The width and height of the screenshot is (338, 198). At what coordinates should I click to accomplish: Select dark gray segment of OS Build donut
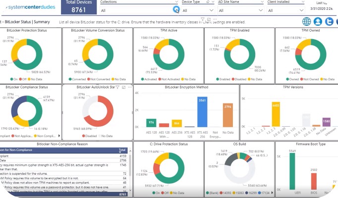231,159
